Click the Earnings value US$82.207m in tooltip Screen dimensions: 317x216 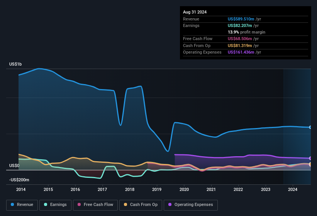pos(240,25)
